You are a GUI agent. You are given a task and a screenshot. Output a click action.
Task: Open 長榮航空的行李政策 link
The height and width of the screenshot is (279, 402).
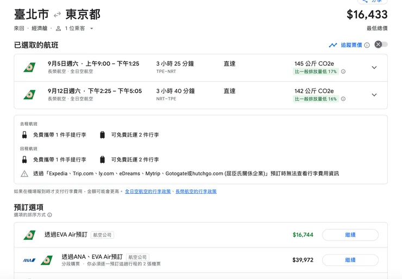point(196,192)
